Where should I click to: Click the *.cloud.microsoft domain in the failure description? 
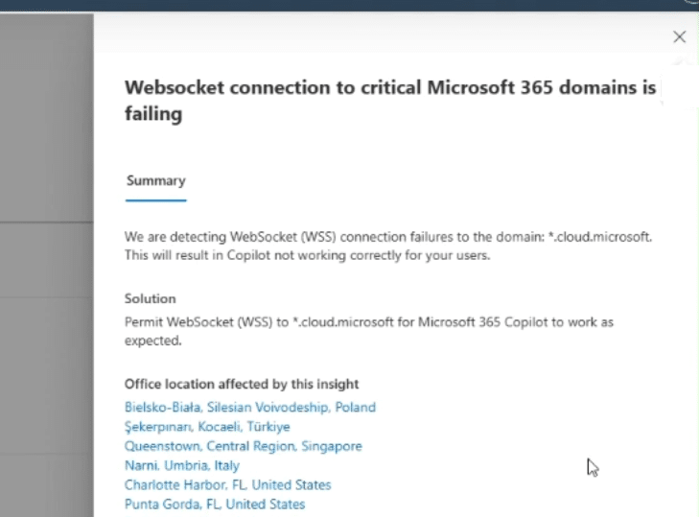click(612, 236)
